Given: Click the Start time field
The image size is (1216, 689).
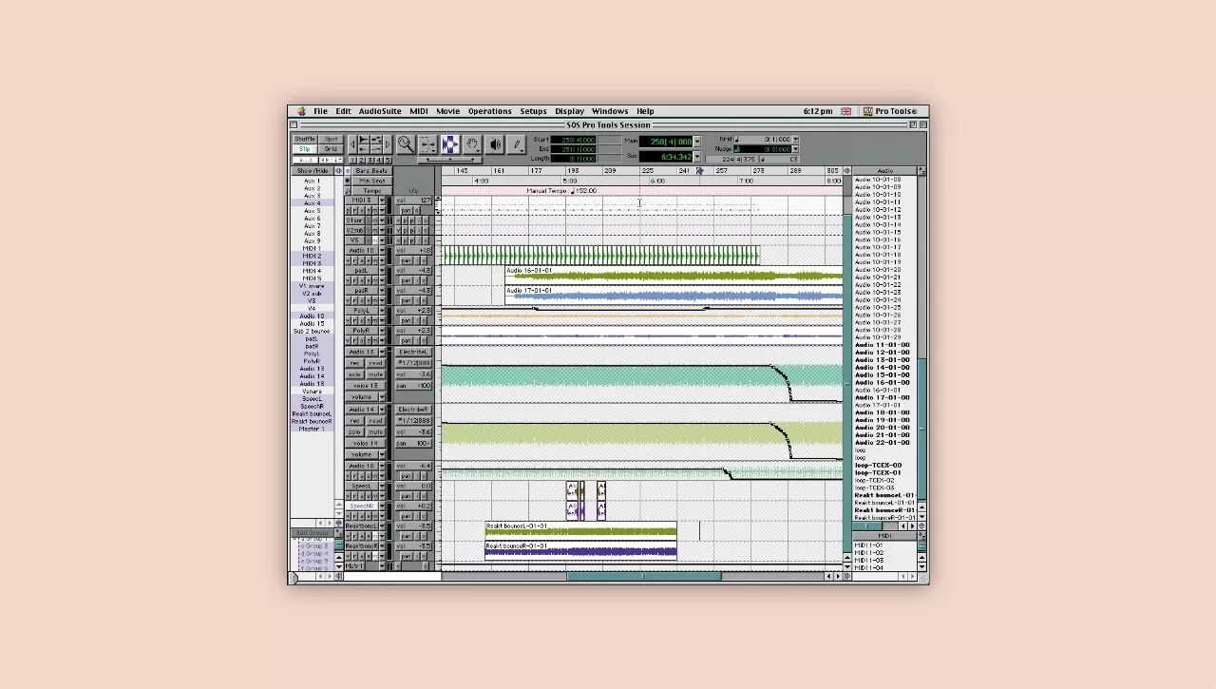Looking at the screenshot, I should point(574,140).
